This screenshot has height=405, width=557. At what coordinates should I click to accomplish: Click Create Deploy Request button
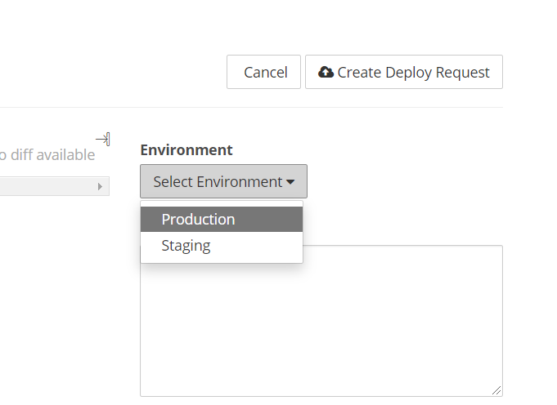coord(404,72)
